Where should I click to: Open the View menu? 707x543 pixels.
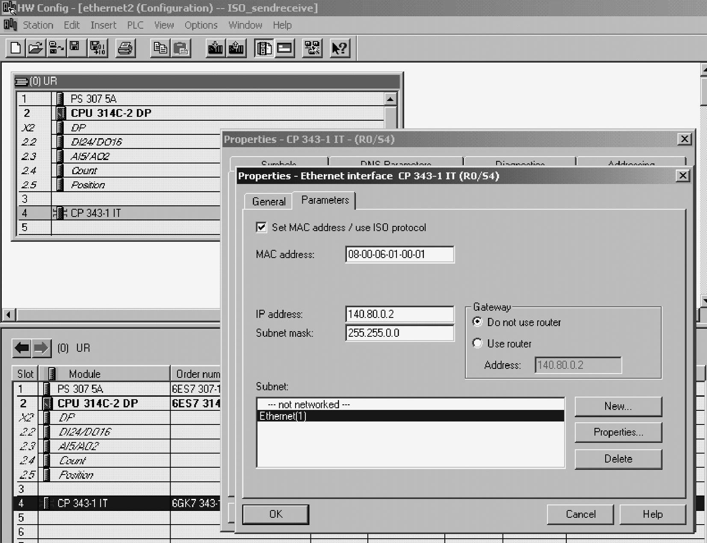[164, 25]
